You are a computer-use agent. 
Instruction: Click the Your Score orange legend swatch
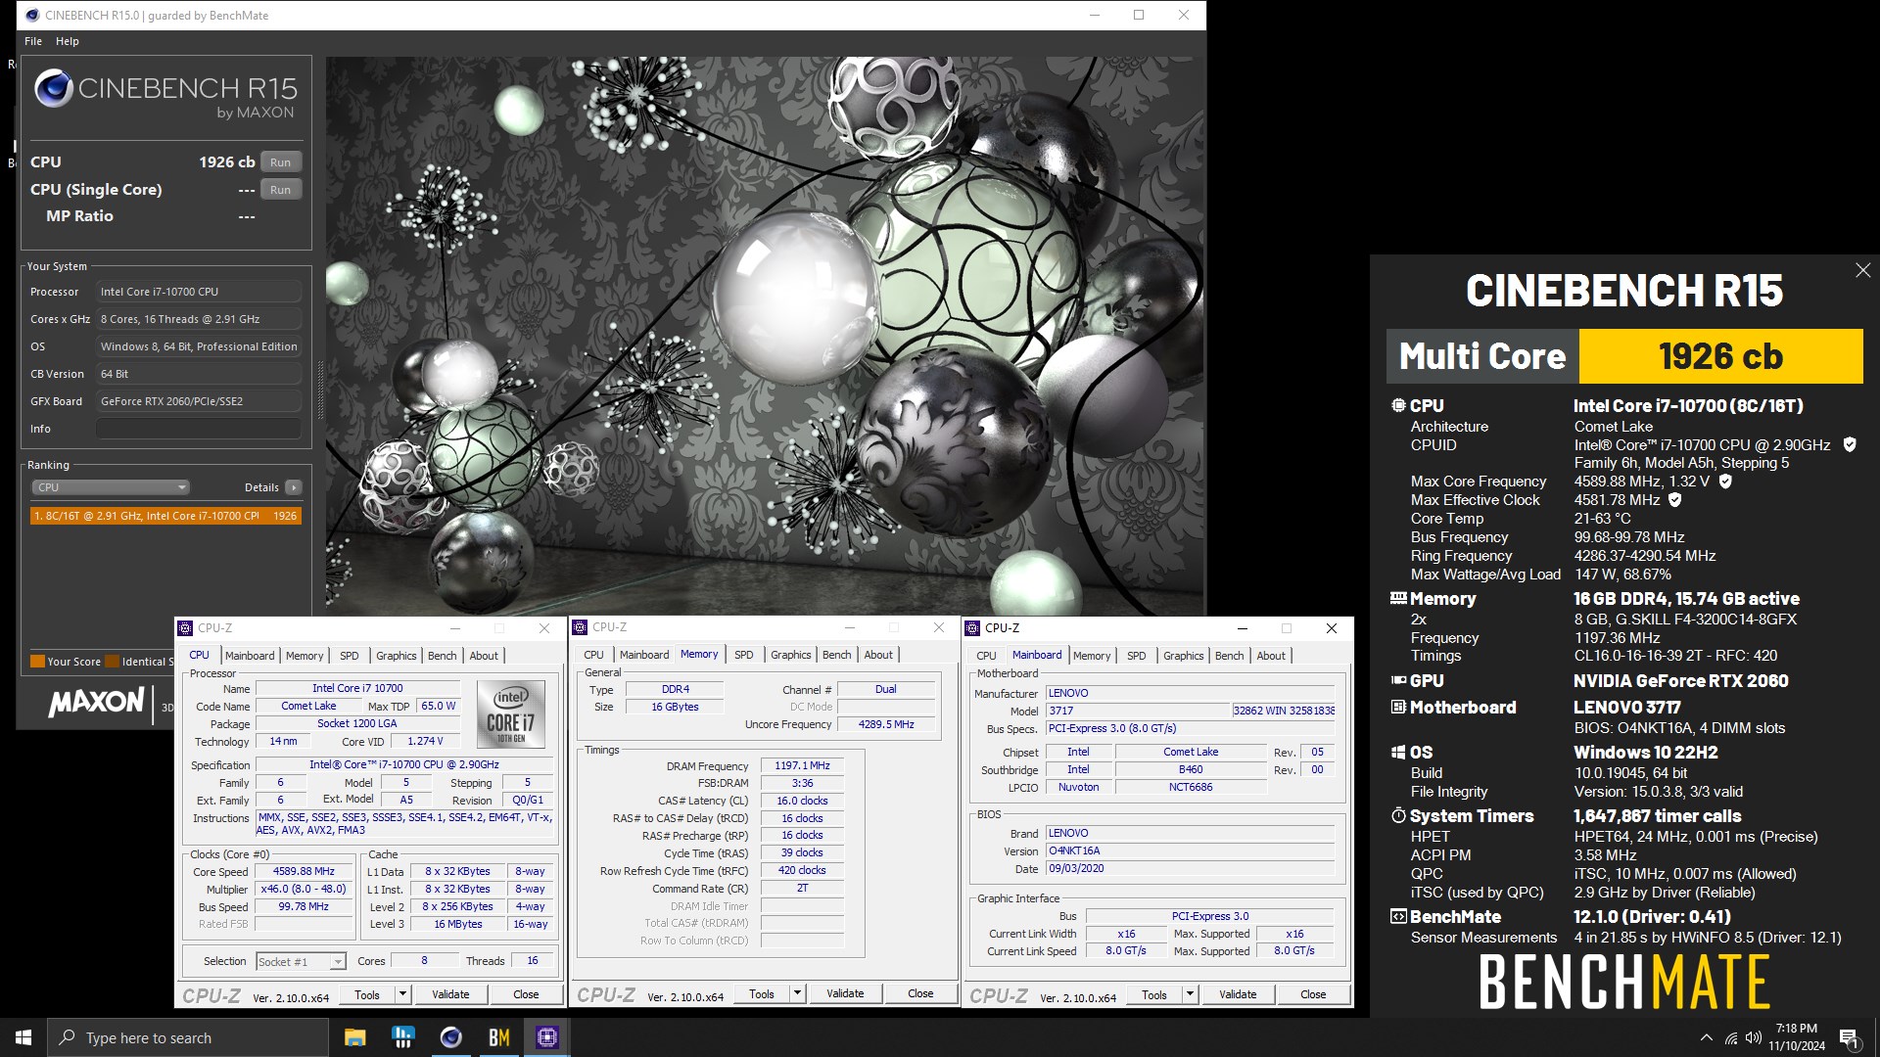37,662
